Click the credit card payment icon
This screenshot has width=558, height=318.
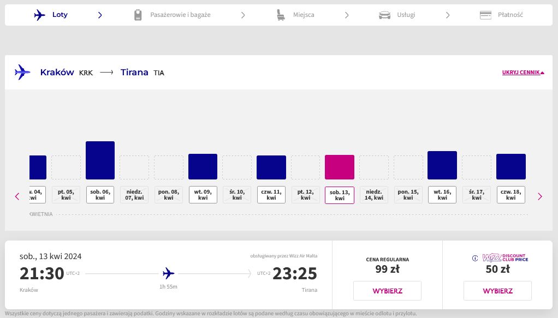[x=485, y=15]
